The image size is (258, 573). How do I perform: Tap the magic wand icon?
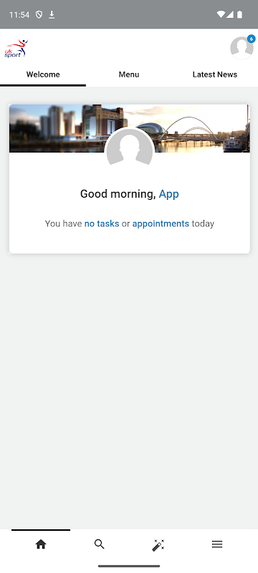click(158, 544)
